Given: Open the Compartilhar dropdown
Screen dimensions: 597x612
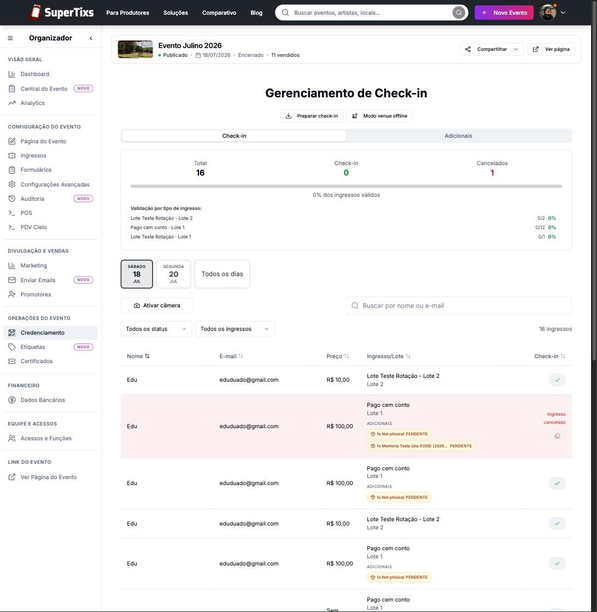Looking at the screenshot, I should 491,49.
